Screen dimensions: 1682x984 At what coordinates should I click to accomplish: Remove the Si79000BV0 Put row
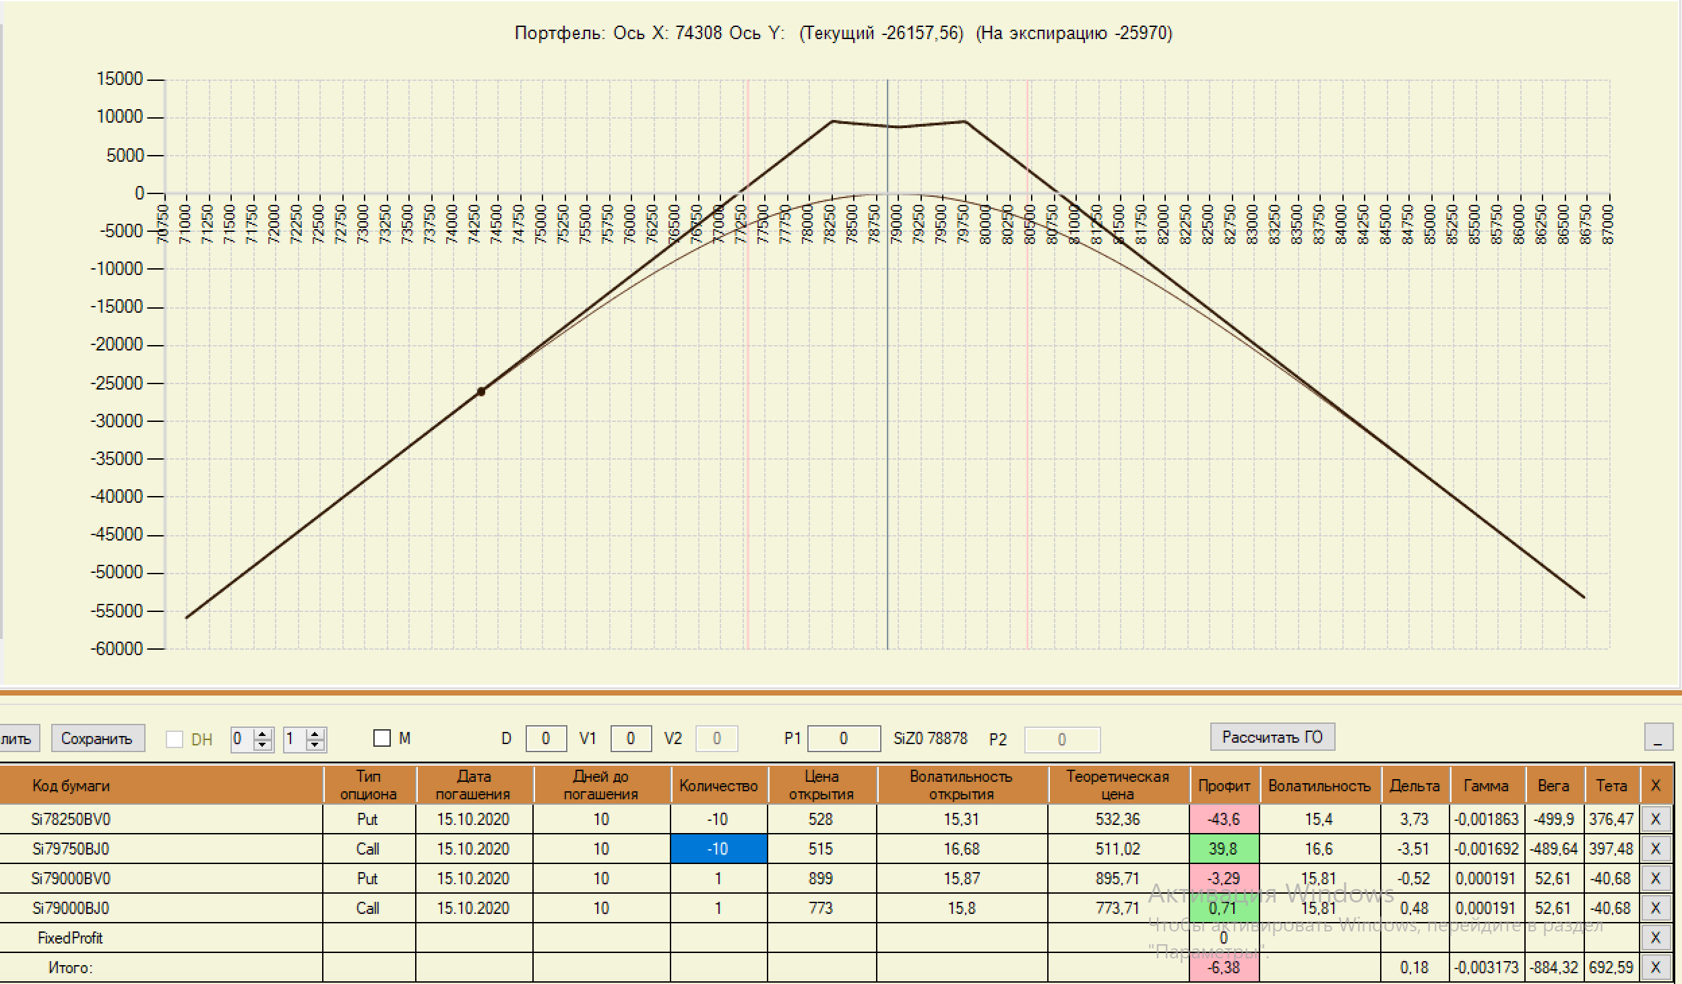coord(1655,879)
